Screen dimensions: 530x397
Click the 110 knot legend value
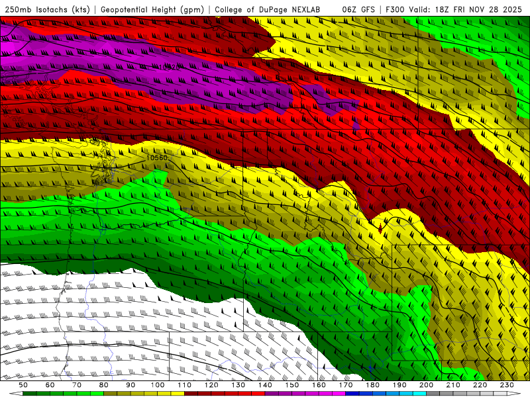pyautogui.click(x=185, y=385)
